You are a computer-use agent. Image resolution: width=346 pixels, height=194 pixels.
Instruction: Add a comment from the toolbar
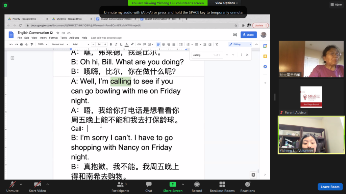point(144,44)
